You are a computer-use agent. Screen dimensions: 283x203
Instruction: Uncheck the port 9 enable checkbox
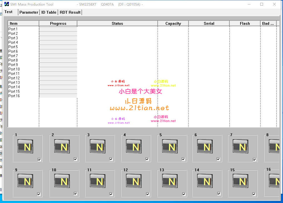point(39,194)
